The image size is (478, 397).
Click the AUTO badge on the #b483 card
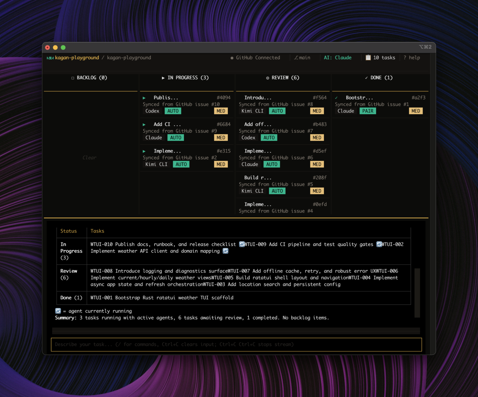click(x=269, y=138)
